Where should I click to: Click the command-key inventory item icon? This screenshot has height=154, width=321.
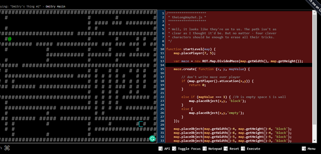point(7,148)
